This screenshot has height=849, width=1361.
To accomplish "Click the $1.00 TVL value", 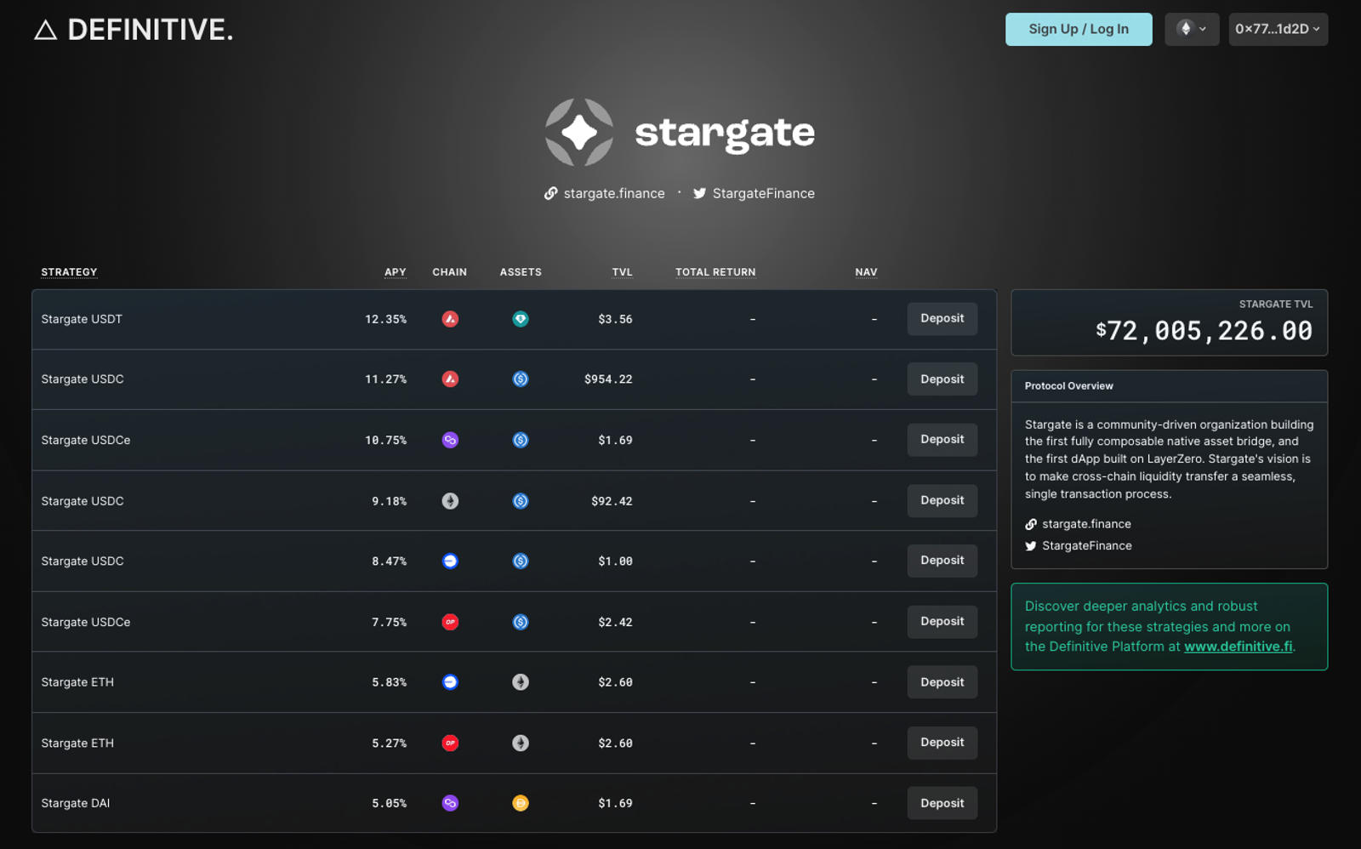I will tap(615, 561).
